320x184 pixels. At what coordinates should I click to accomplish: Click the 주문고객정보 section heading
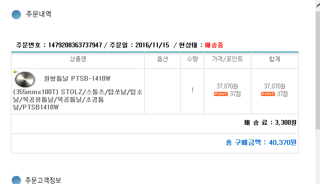click(x=43, y=180)
